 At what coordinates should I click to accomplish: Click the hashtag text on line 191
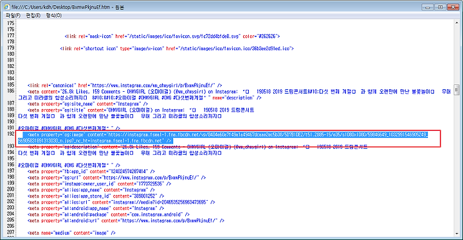pos(69,128)
